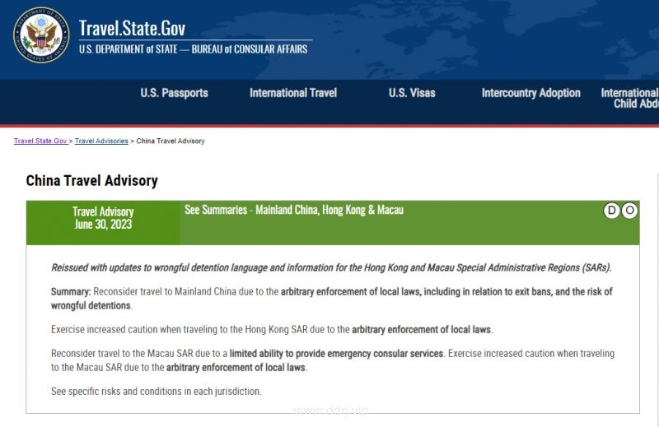Image resolution: width=659 pixels, height=427 pixels.
Task: Open the Intercountry Adoption menu
Action: (530, 93)
